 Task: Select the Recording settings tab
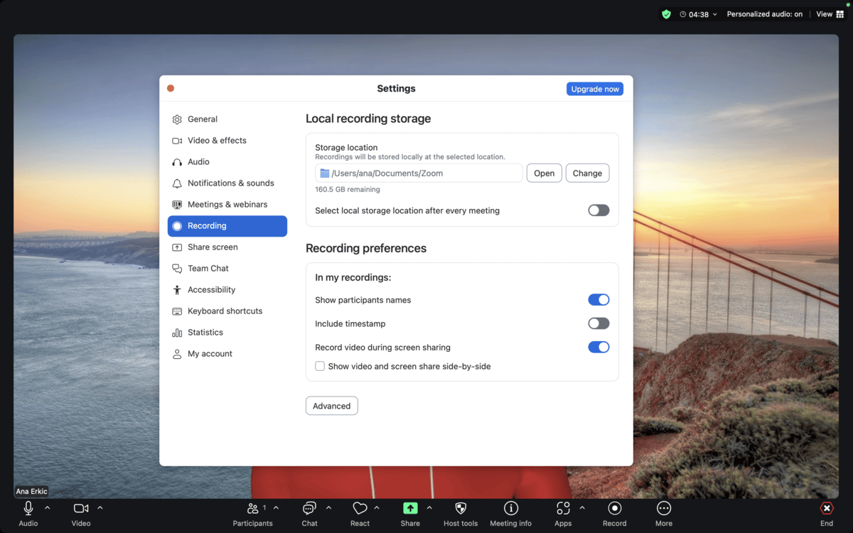click(227, 226)
